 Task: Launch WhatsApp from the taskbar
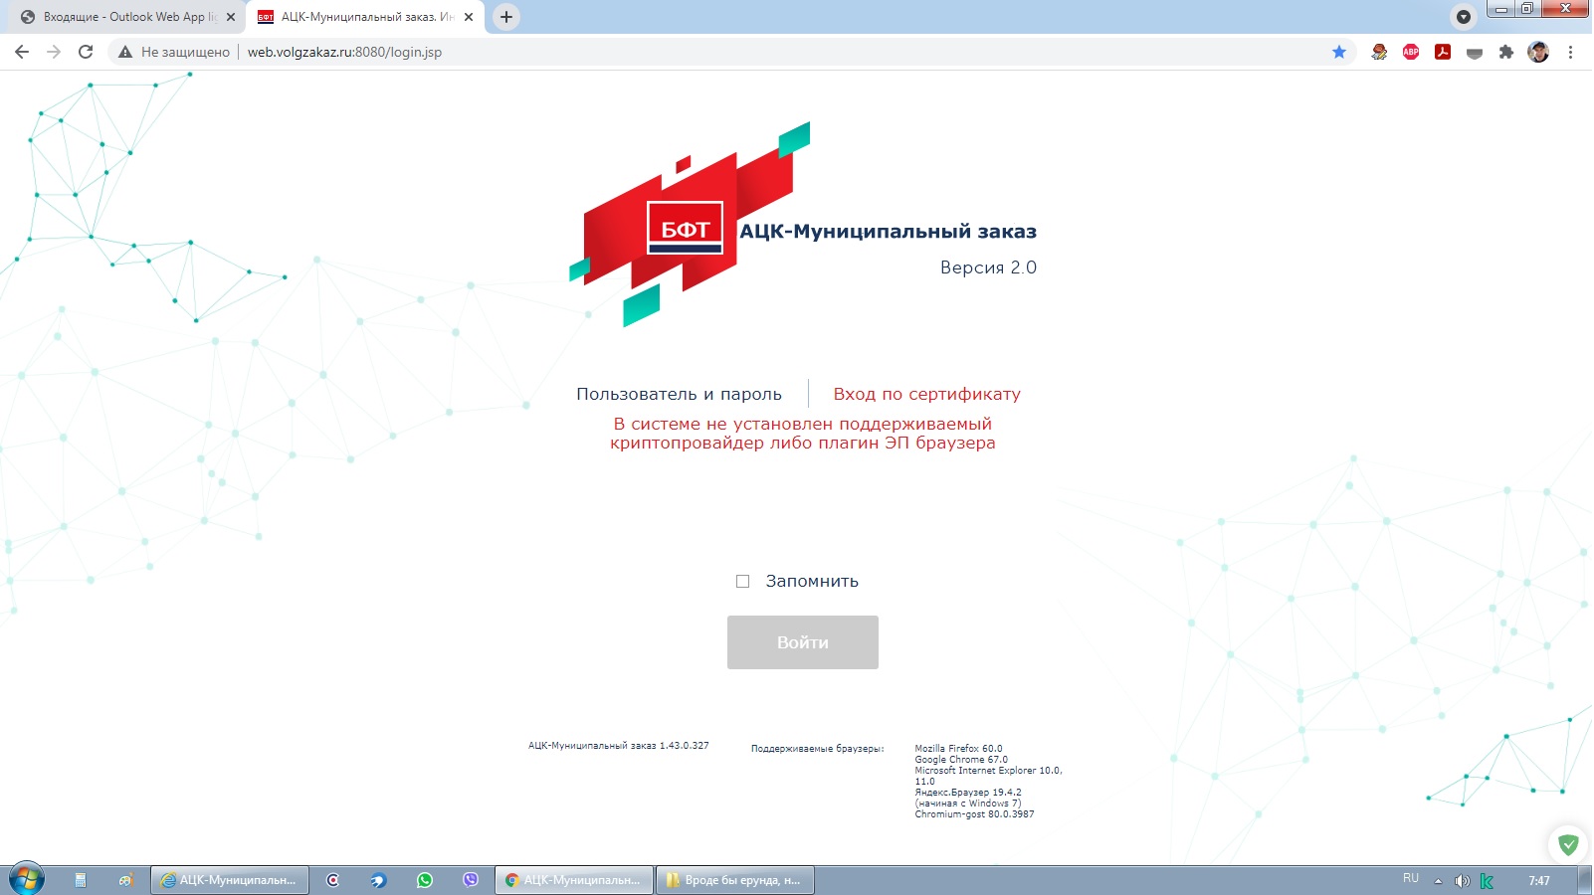[425, 880]
